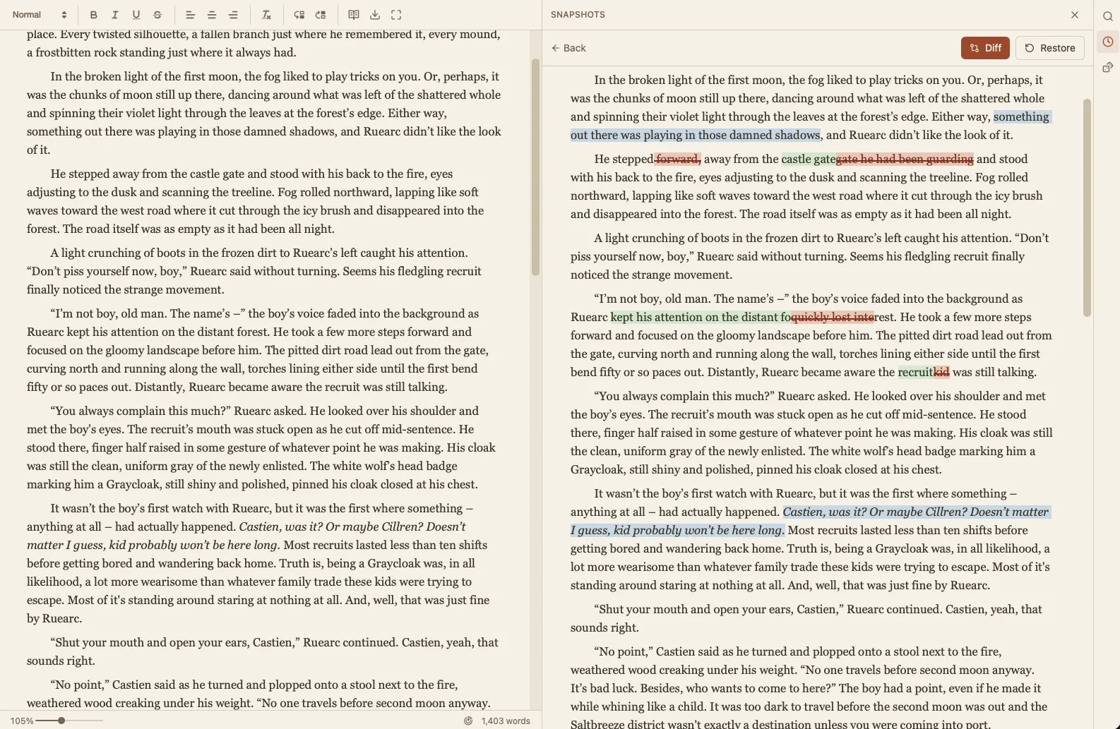The width and height of the screenshot is (1120, 729).
Task: Toggle bold formatting
Action: point(93,15)
